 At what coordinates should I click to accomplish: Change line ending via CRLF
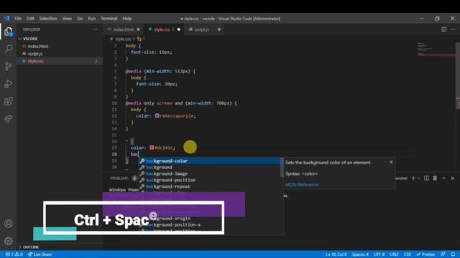(394, 254)
